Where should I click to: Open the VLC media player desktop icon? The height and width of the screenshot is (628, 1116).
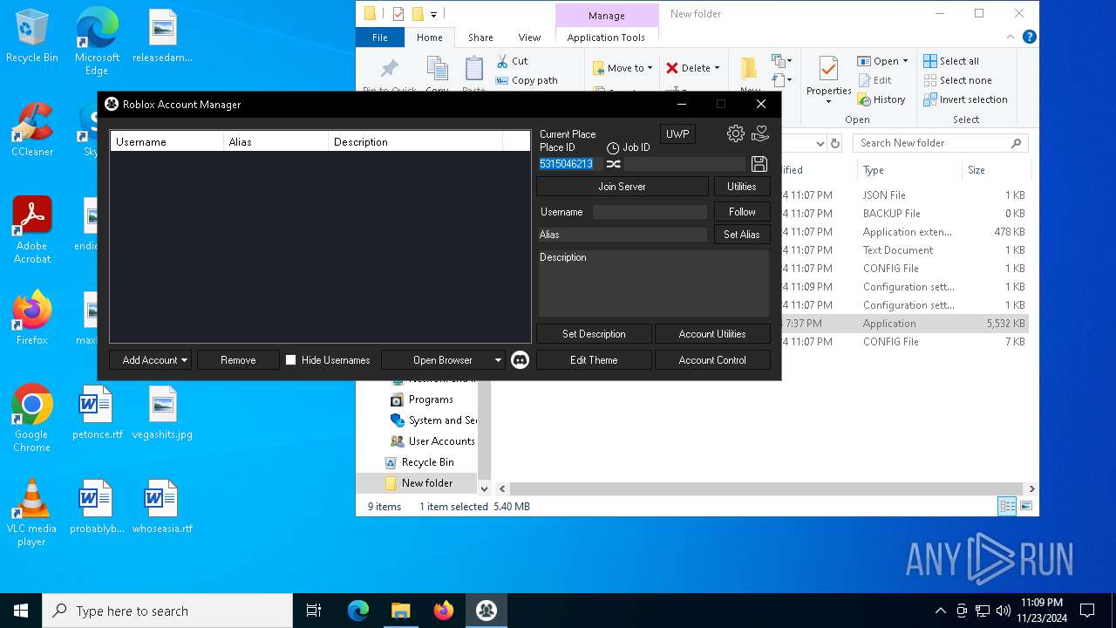(31, 513)
